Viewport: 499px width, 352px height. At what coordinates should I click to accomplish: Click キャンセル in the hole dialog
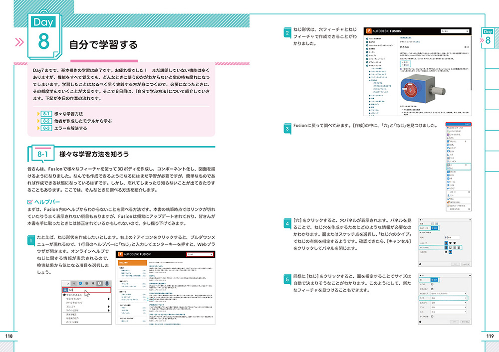(465, 264)
